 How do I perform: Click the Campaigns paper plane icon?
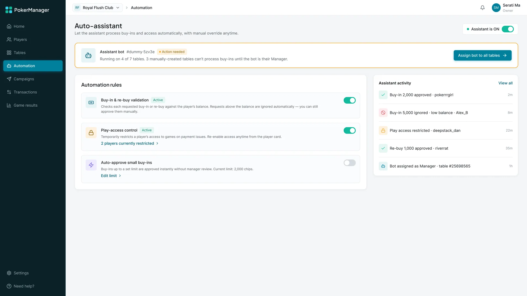pyautogui.click(x=9, y=79)
